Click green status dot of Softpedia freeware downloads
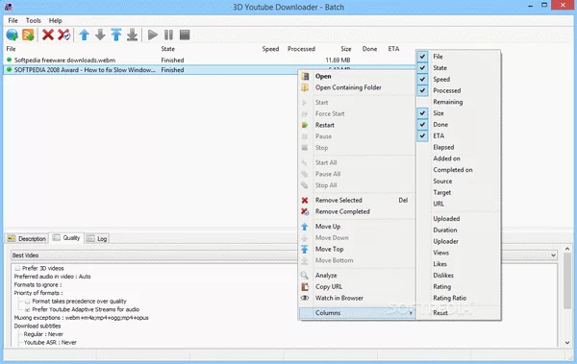The width and height of the screenshot is (577, 364). pyautogui.click(x=10, y=60)
